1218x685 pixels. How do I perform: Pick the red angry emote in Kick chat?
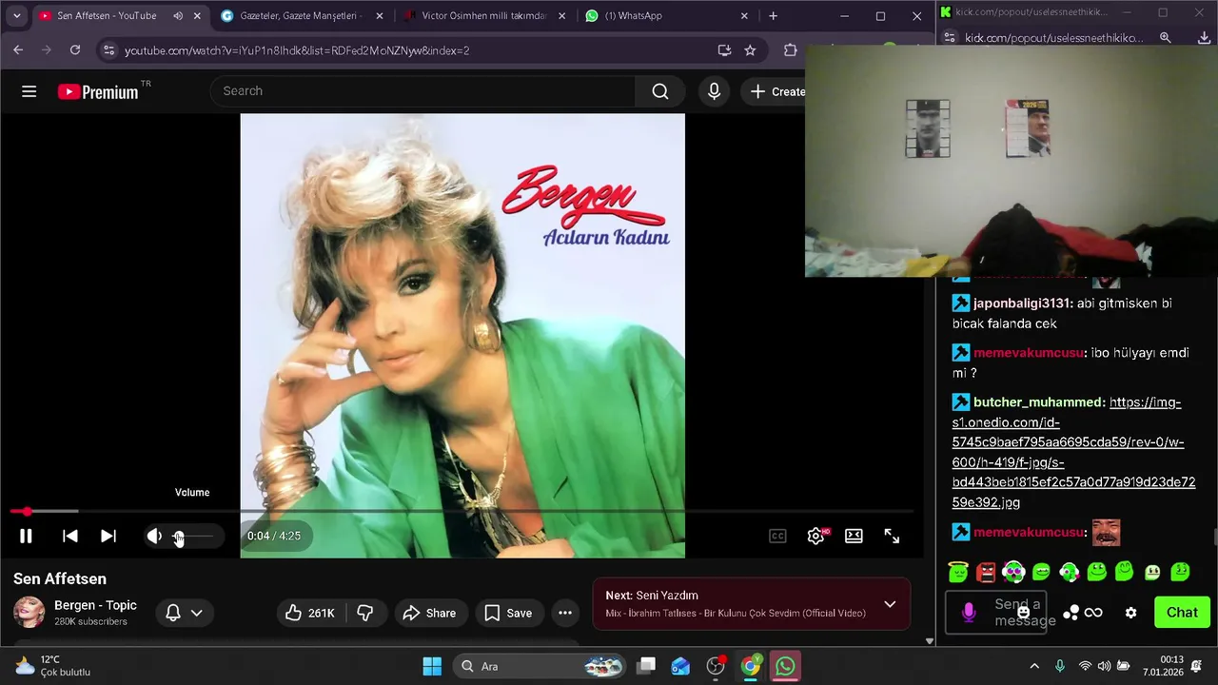tap(986, 572)
